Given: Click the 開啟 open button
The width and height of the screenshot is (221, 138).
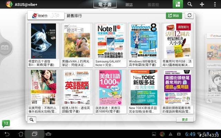Looking at the screenshot, I should point(174,16).
